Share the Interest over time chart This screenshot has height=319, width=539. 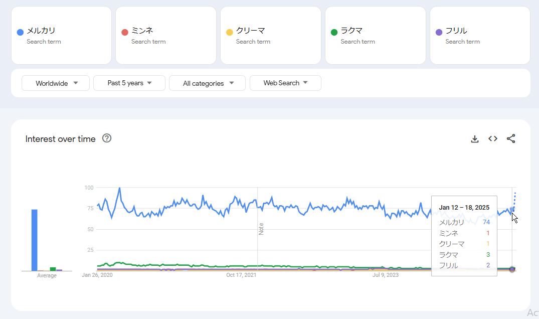(511, 139)
